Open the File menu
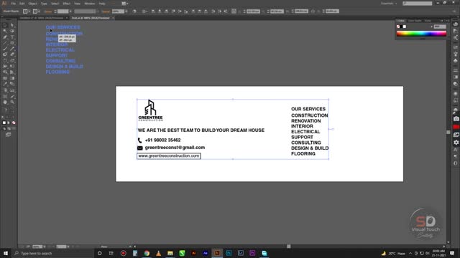 [x=13, y=4]
